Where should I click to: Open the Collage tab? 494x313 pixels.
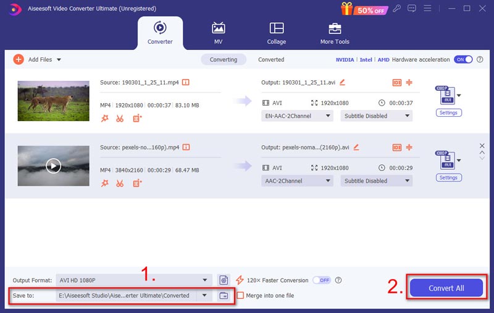[x=277, y=33]
